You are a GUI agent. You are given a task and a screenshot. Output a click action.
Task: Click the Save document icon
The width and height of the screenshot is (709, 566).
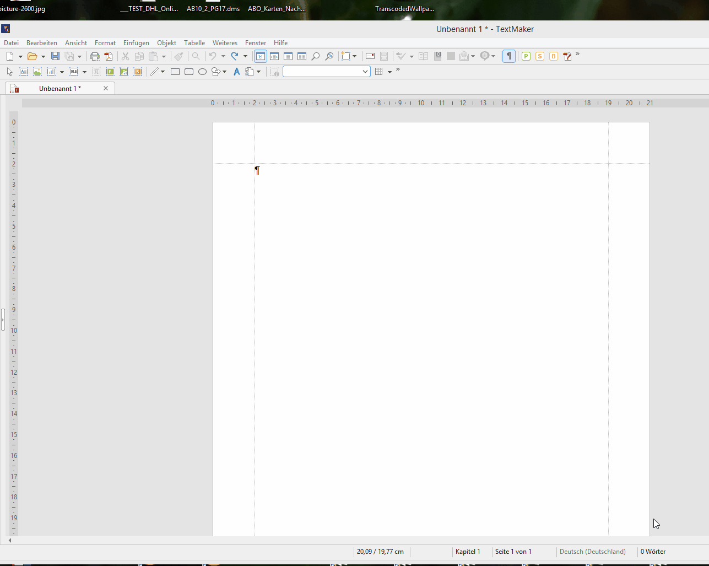coord(55,56)
